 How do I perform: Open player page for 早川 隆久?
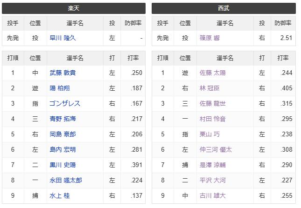tap(63, 38)
